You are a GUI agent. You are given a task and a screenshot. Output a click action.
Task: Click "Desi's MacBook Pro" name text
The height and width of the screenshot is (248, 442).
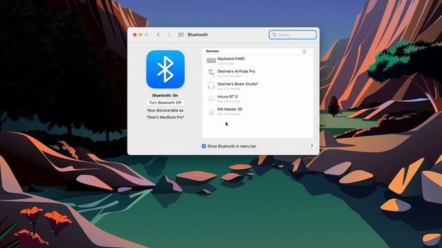(165, 117)
